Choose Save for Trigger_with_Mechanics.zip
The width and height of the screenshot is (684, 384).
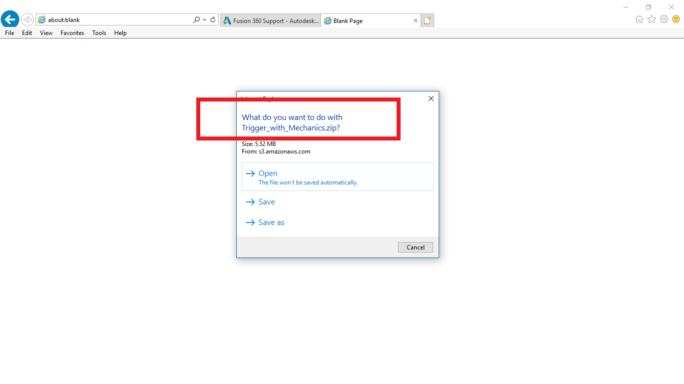(x=337, y=202)
